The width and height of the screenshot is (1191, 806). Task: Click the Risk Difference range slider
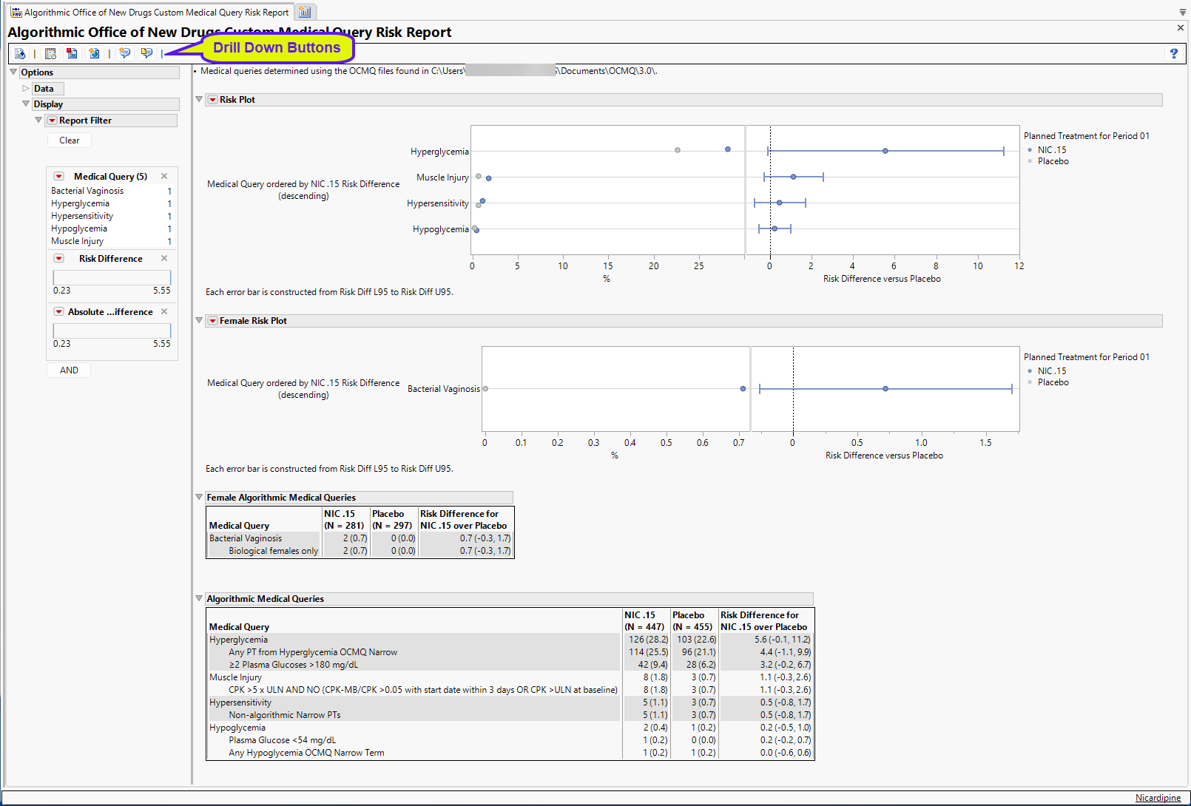pyautogui.click(x=112, y=277)
